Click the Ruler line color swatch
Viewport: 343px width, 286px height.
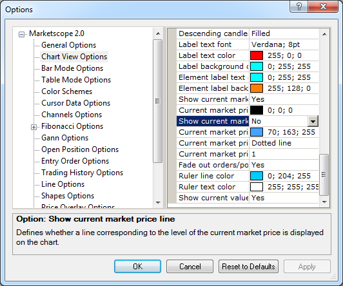(x=257, y=176)
